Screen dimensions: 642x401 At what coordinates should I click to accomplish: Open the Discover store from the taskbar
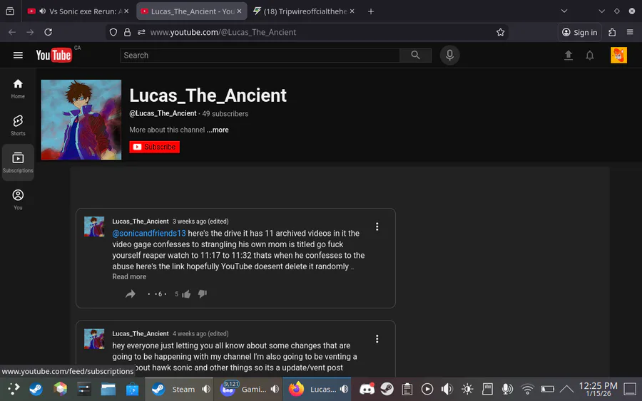132,389
